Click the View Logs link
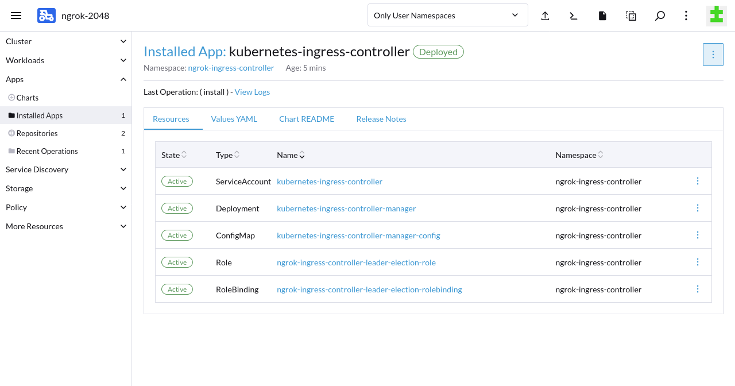 (252, 92)
